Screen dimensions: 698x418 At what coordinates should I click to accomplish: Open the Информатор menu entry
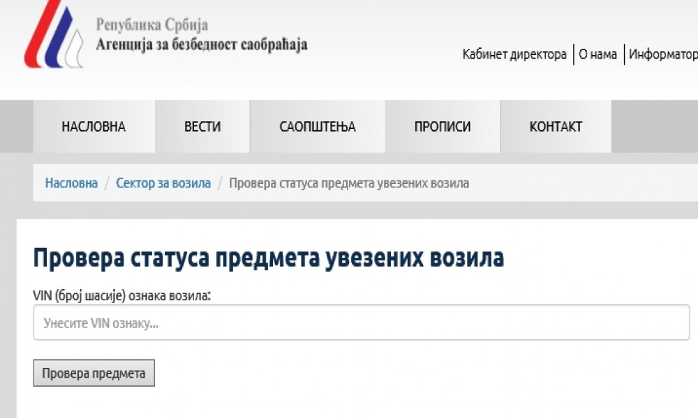(x=662, y=54)
